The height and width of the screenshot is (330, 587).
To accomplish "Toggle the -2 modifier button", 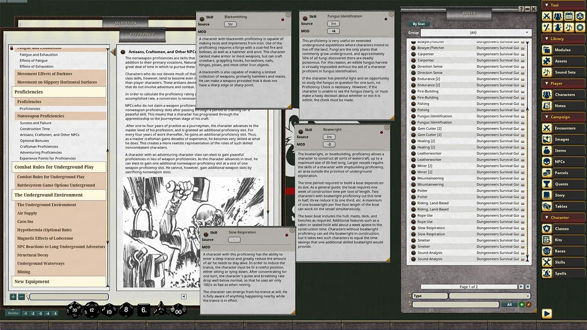I will click(33, 313).
